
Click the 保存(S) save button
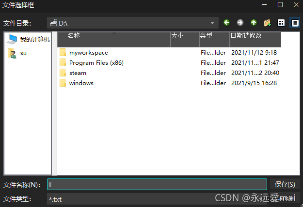pos(285,184)
